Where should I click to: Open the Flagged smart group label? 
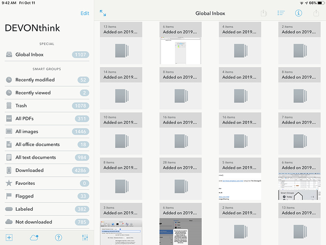24,196
